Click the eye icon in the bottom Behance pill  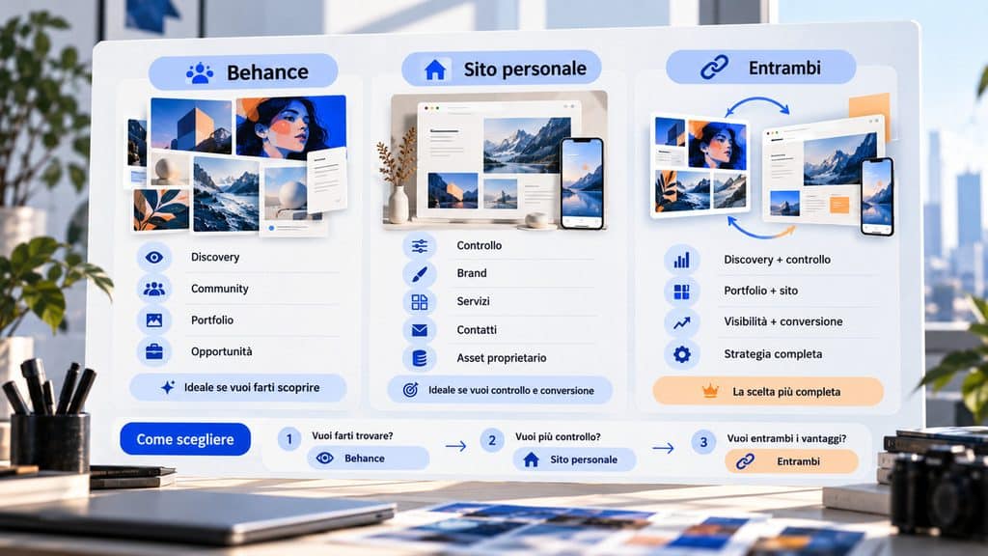[324, 459]
